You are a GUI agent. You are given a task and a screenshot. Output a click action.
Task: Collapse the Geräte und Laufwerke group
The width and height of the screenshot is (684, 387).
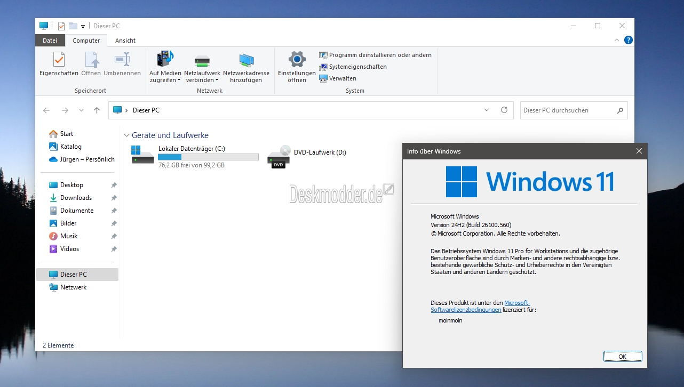(126, 135)
